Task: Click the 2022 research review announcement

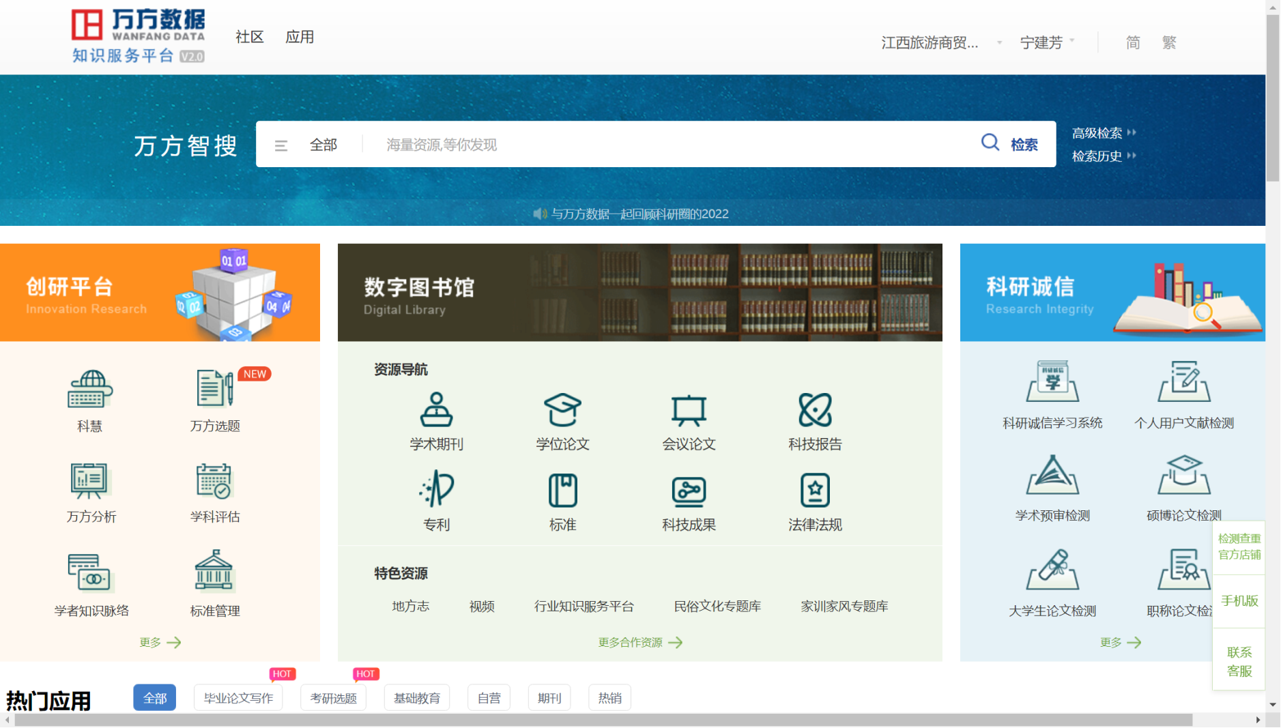Action: (x=639, y=214)
